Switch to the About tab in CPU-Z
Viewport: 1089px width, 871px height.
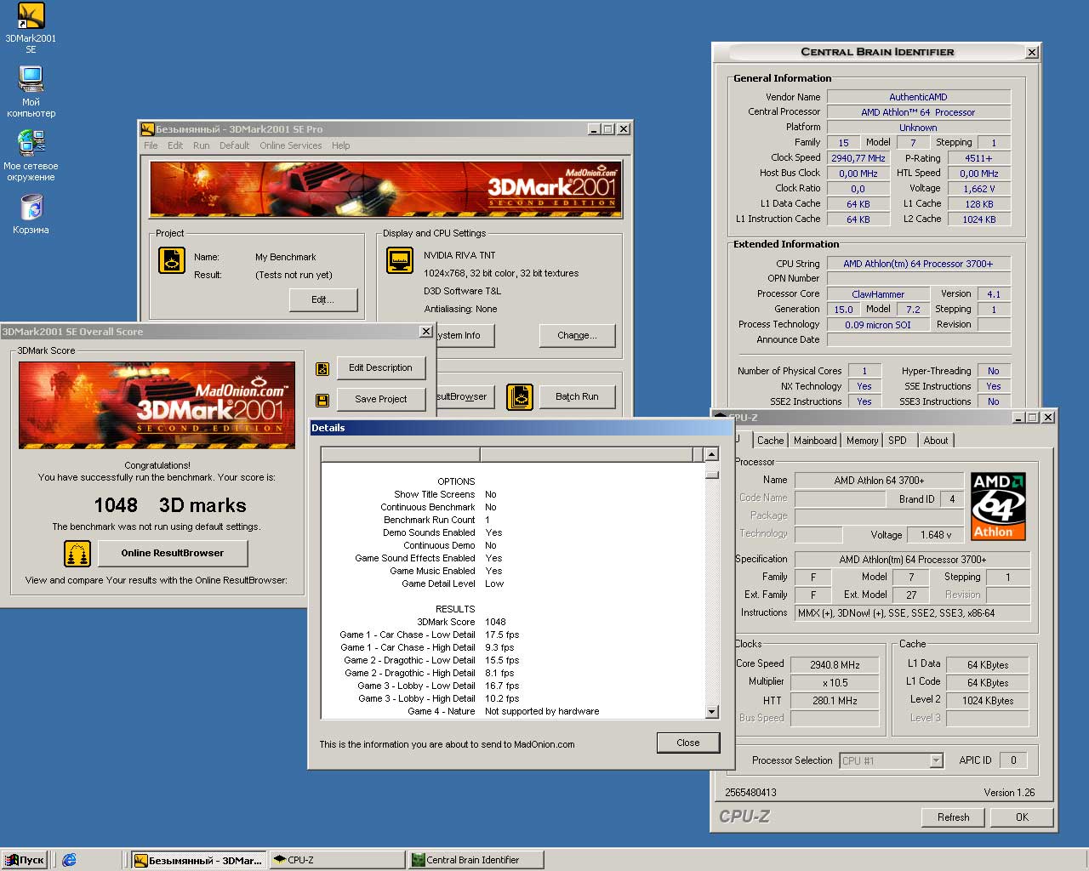pos(936,441)
